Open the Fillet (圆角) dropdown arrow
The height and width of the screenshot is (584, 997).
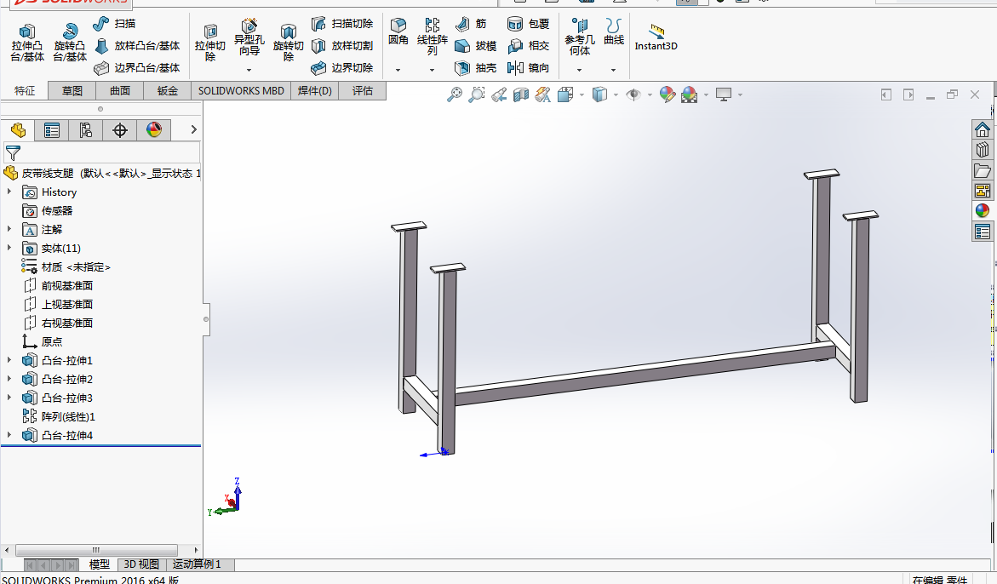[x=398, y=70]
